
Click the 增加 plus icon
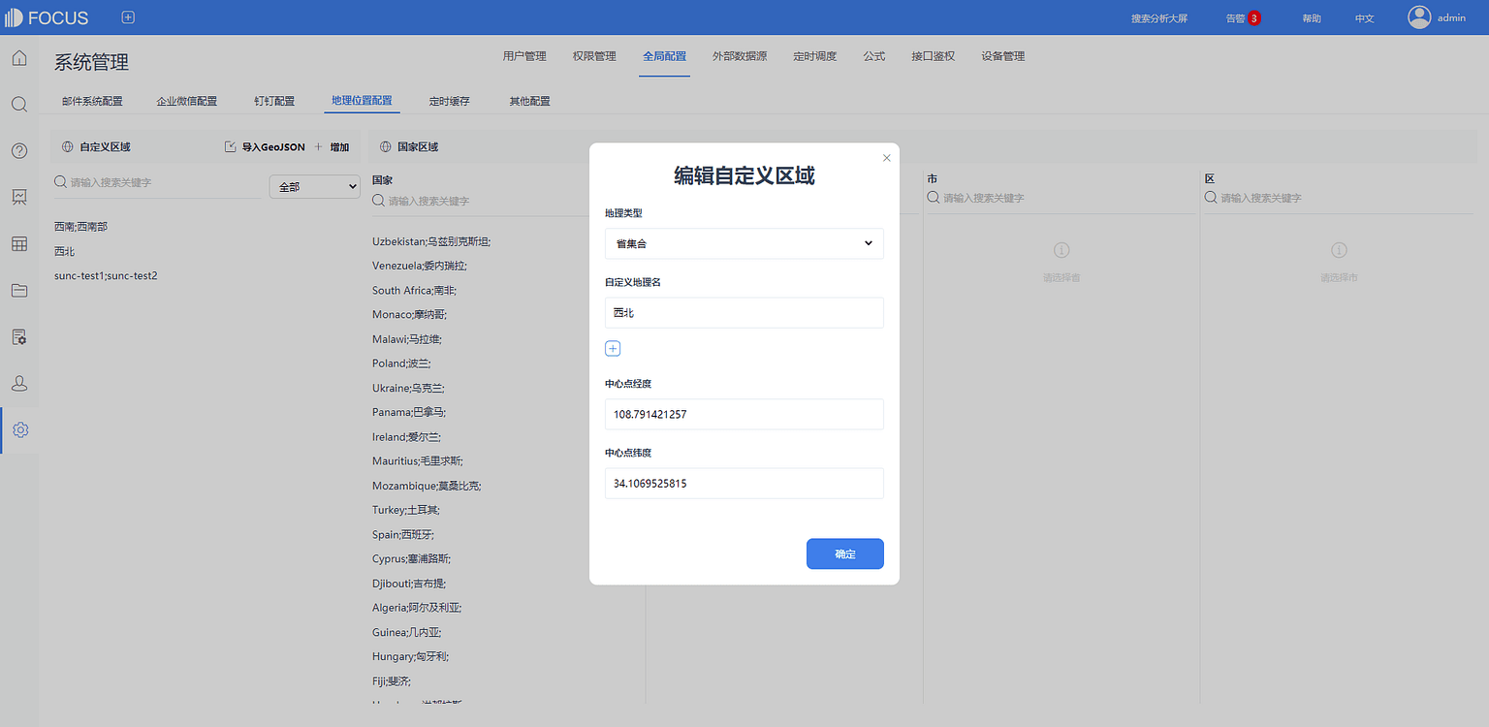(x=318, y=147)
